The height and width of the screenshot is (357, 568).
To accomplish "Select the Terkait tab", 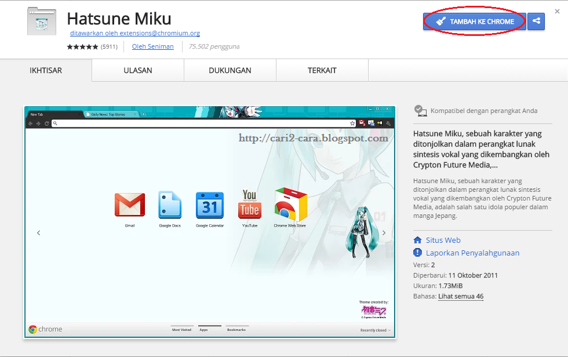I will pyautogui.click(x=322, y=70).
